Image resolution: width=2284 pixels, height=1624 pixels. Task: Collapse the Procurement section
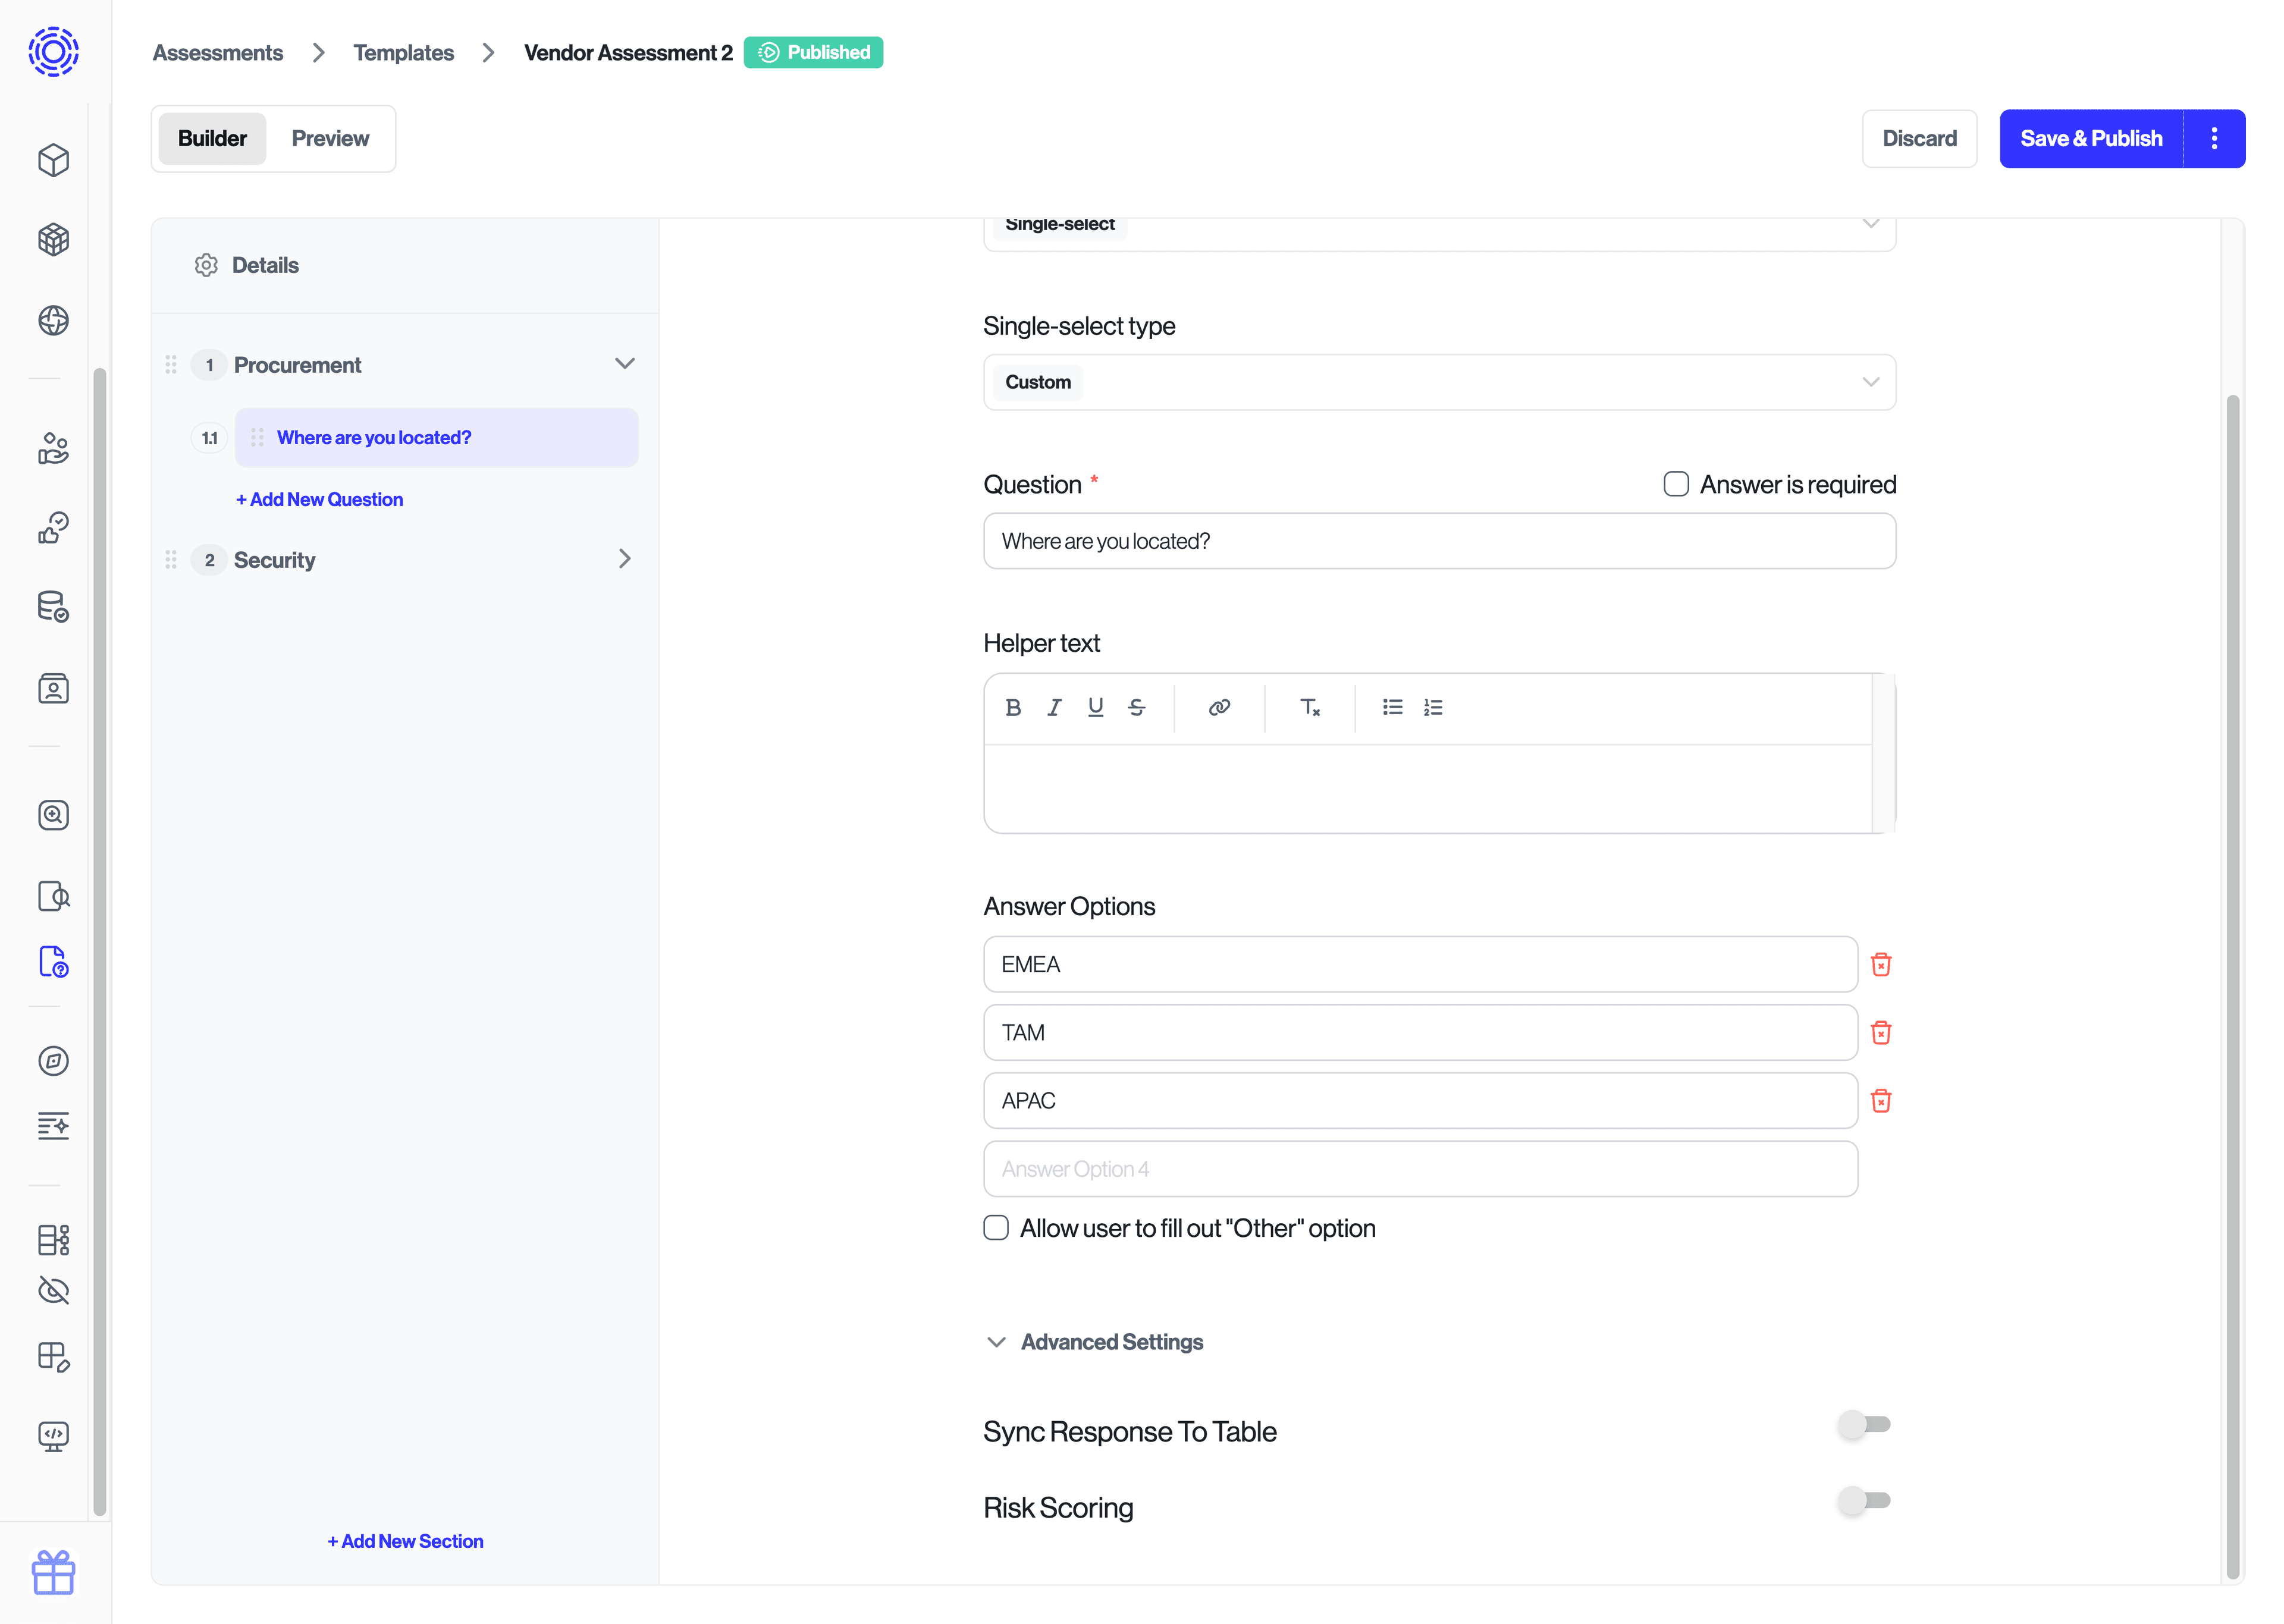coord(625,364)
